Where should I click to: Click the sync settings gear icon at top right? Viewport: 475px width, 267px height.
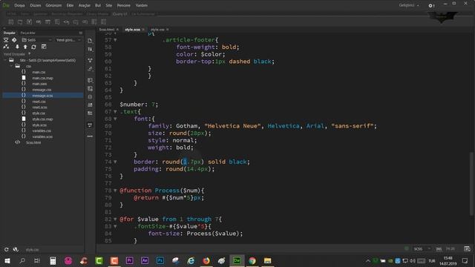[x=431, y=5]
